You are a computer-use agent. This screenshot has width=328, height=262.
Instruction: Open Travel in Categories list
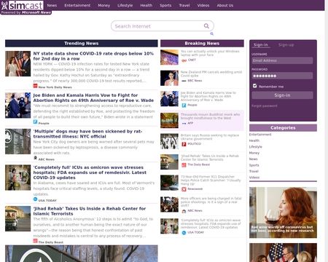[254, 171]
